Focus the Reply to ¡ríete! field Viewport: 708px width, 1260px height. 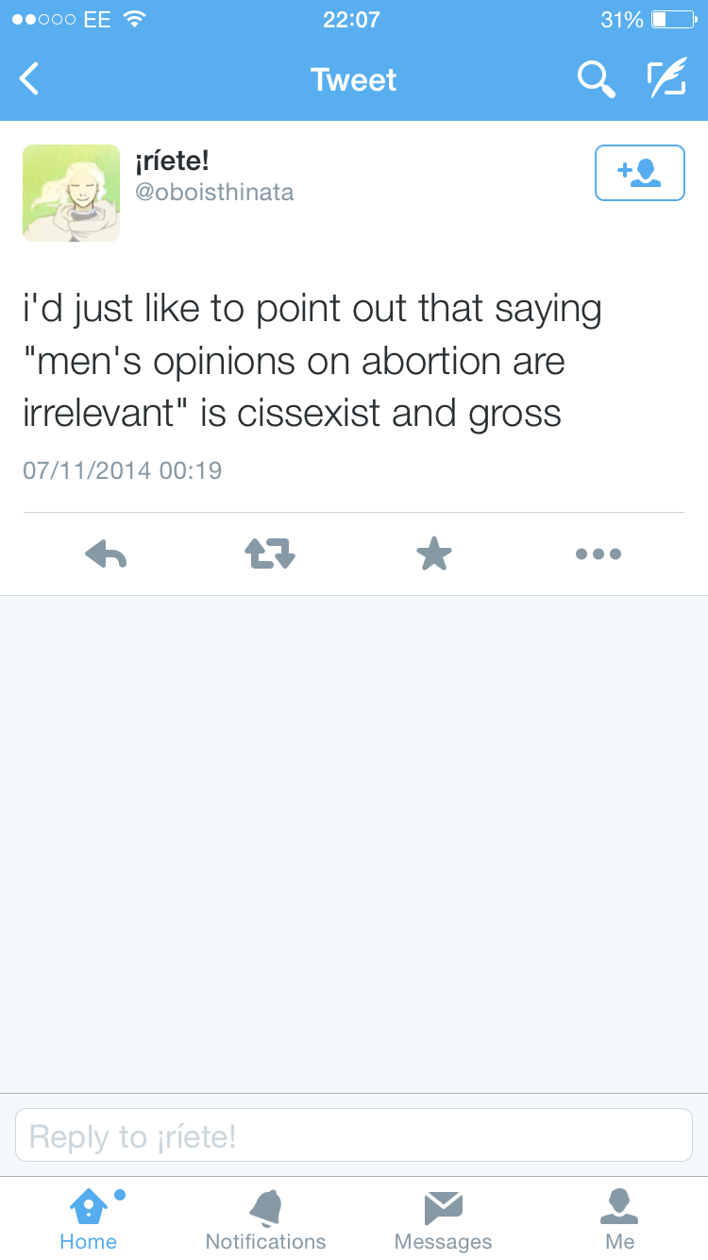pos(354,1135)
